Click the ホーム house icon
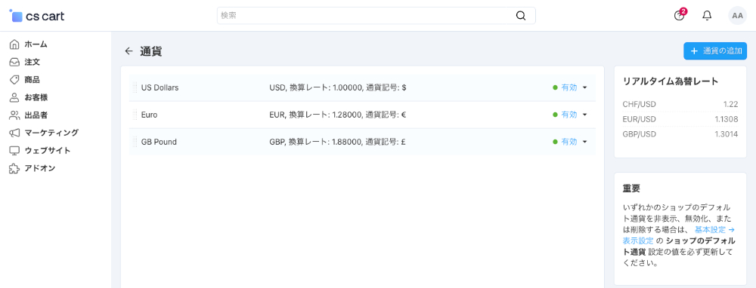 click(14, 44)
